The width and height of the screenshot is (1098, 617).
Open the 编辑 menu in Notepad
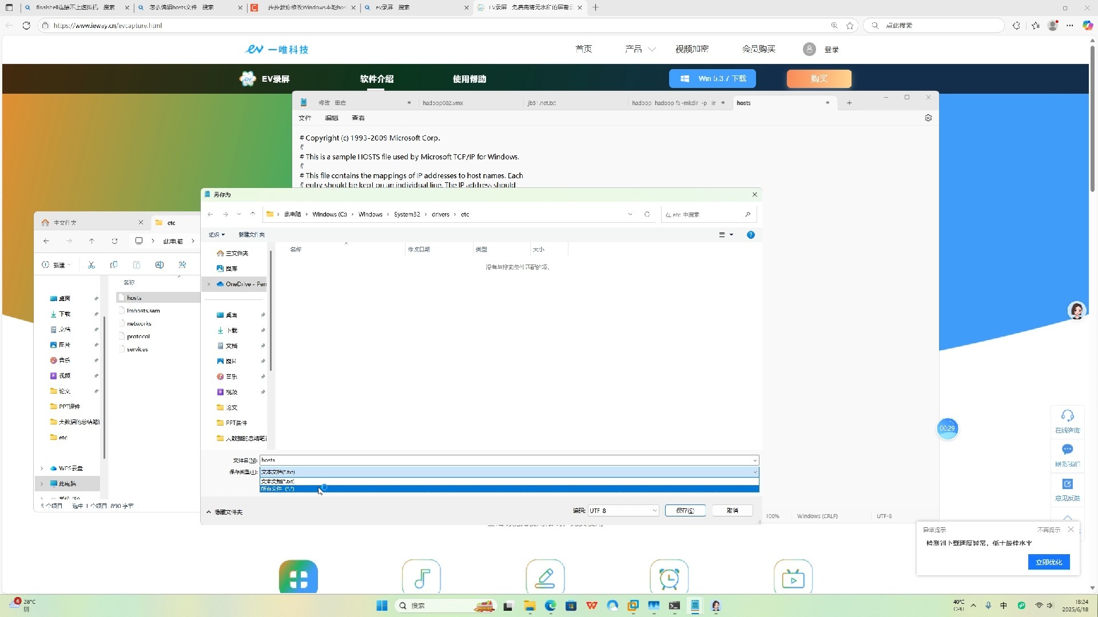pos(332,118)
